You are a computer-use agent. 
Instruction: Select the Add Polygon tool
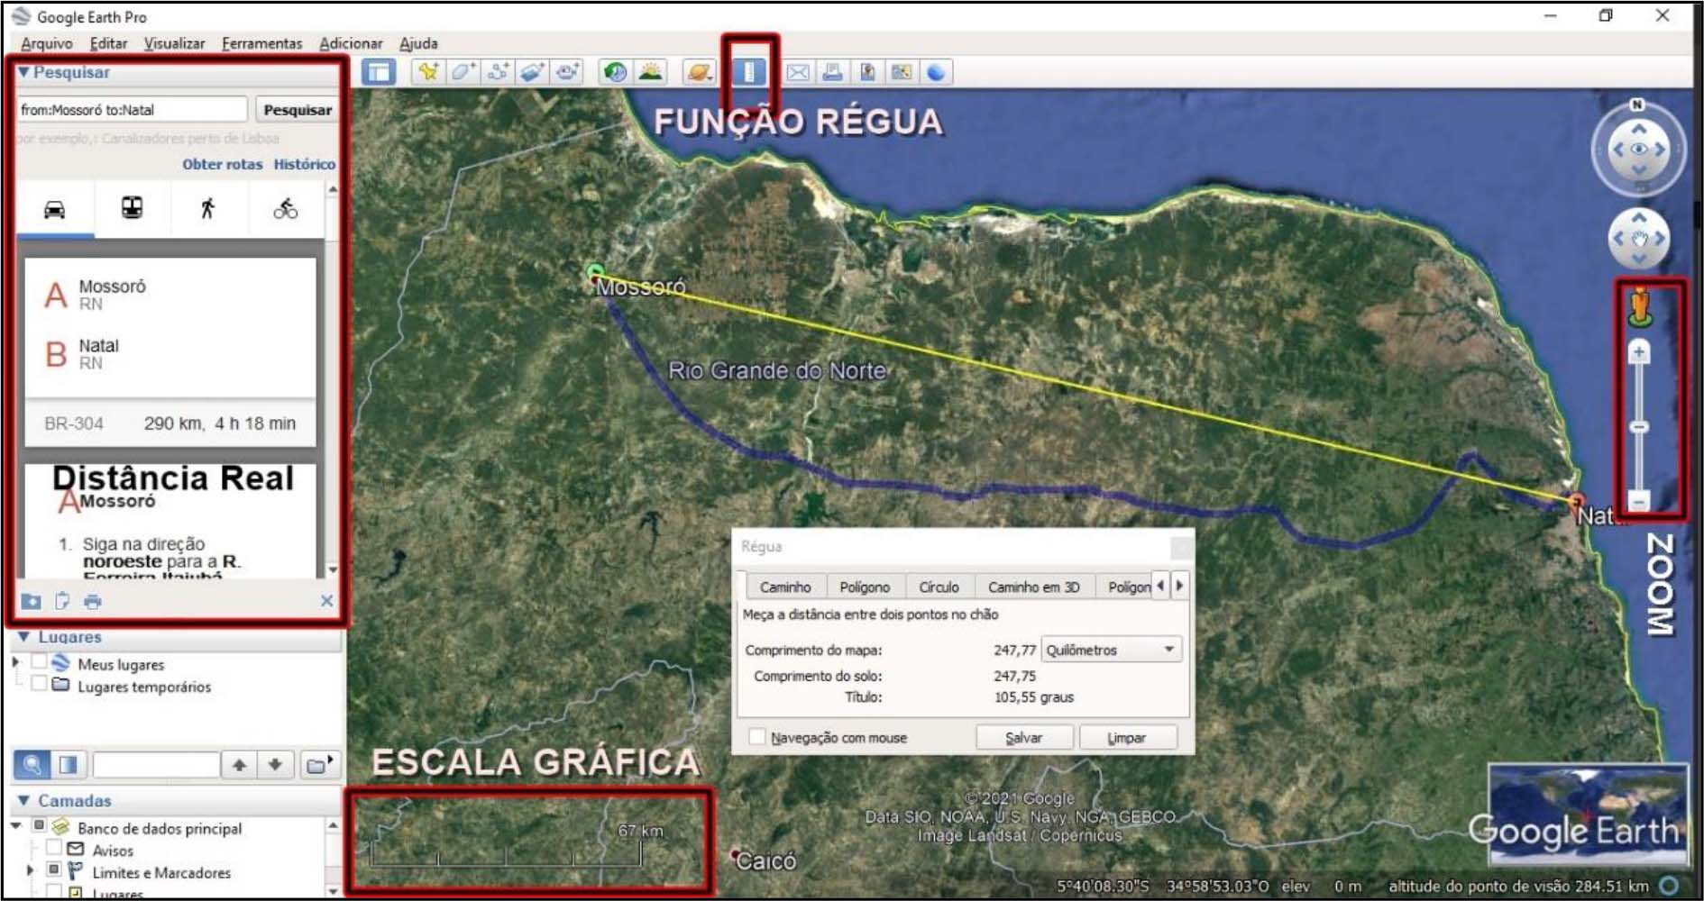click(x=463, y=72)
